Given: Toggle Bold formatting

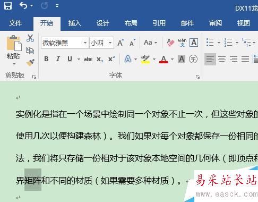Looking at the screenshot, I should (46, 59).
